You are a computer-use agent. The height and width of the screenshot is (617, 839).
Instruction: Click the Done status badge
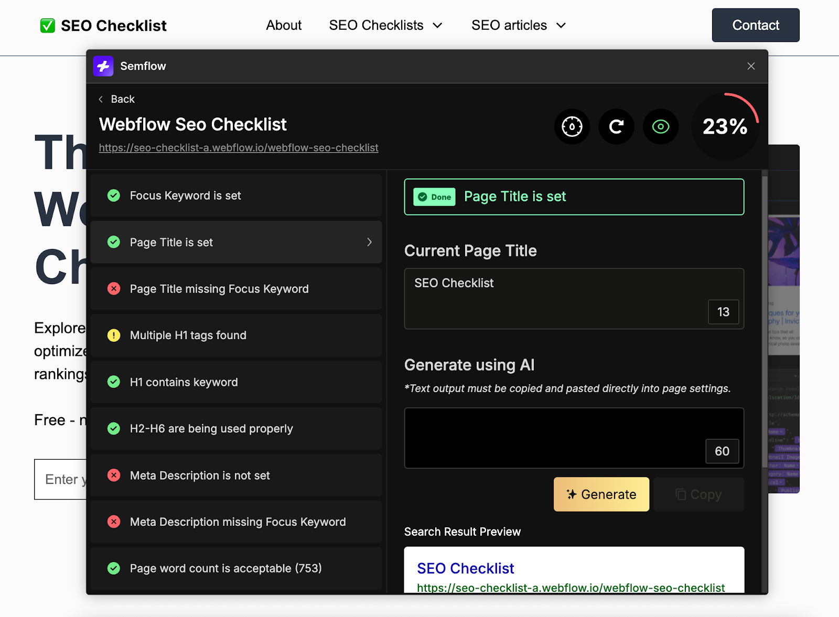(434, 197)
